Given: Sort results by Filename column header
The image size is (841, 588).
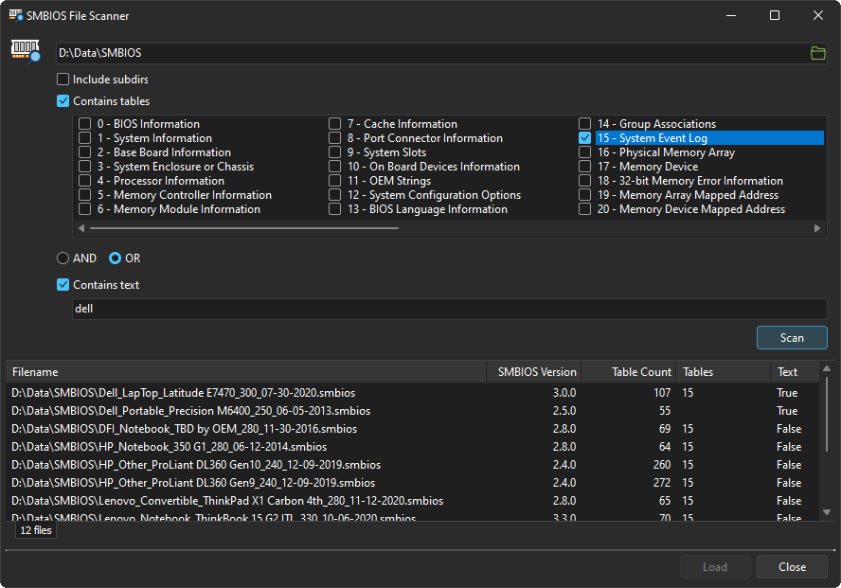Looking at the screenshot, I should click(245, 372).
